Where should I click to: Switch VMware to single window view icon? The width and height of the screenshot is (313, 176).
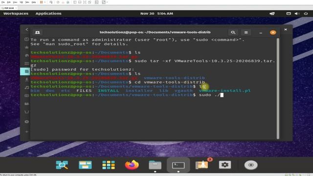[80, 2]
